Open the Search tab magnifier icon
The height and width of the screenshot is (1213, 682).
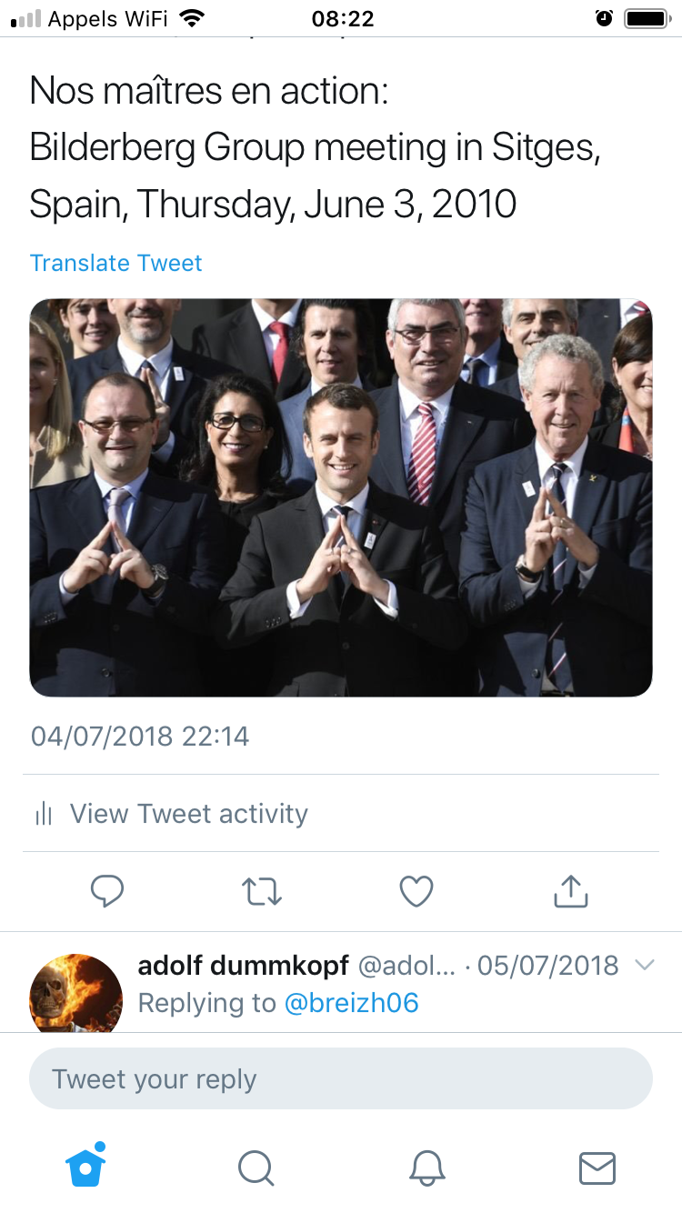256,1168
